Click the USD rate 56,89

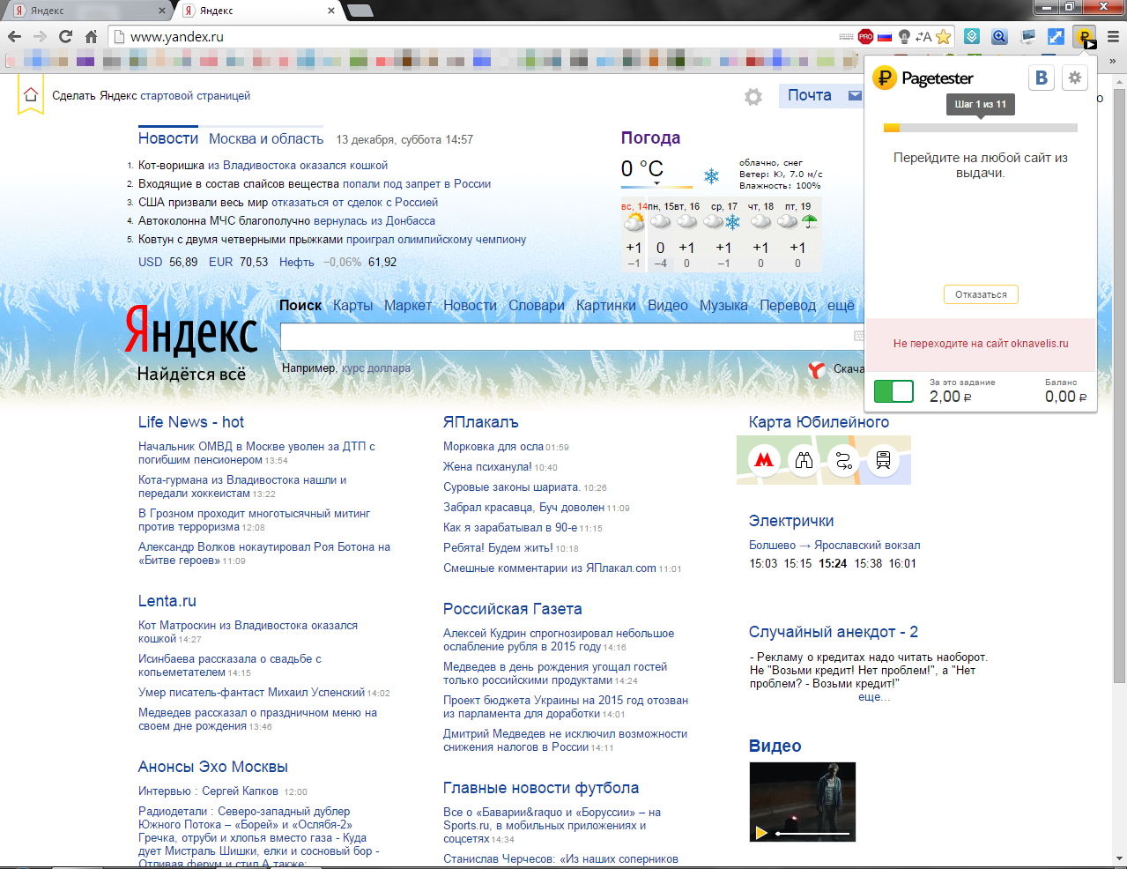(x=183, y=262)
